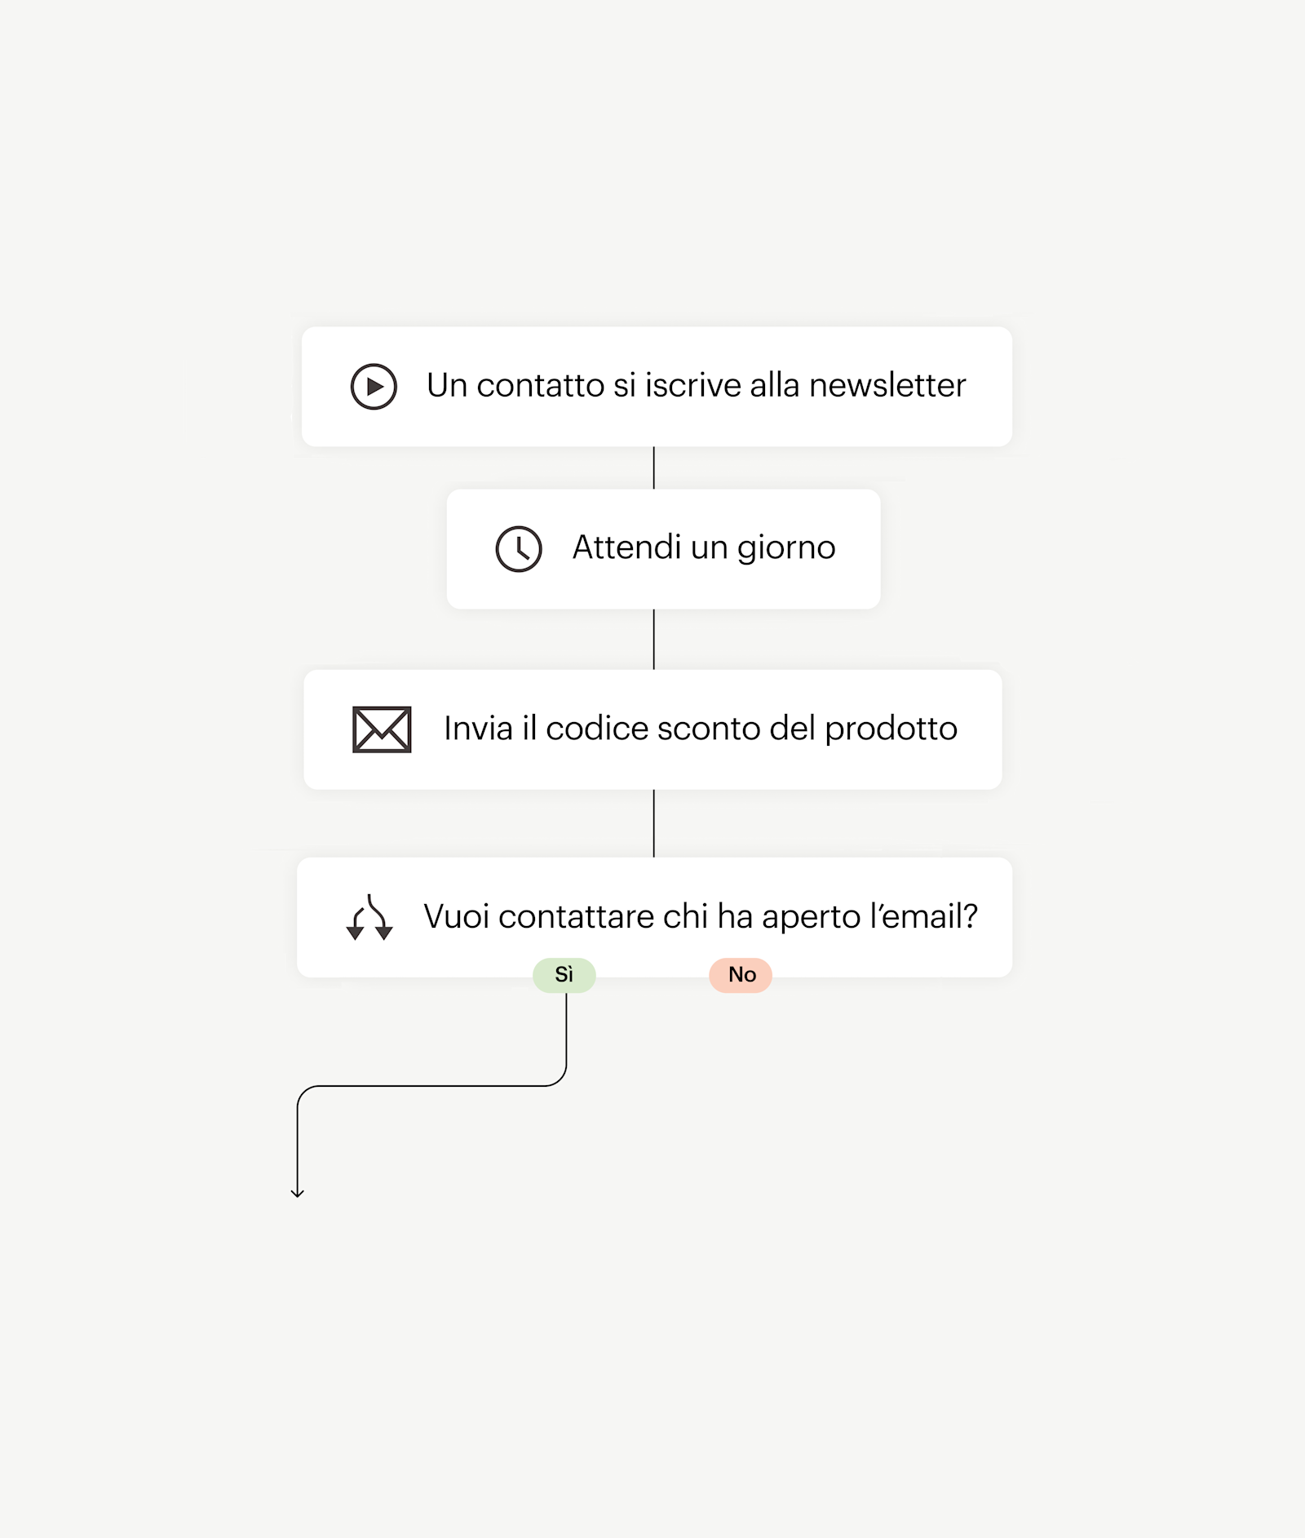This screenshot has width=1305, height=1538.
Task: Click the clock wait icon
Action: coord(519,548)
